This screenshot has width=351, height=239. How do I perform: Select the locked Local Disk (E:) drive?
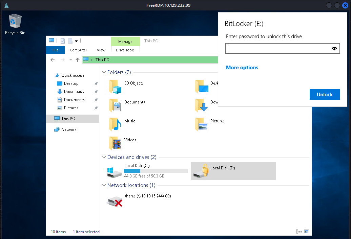(233, 171)
